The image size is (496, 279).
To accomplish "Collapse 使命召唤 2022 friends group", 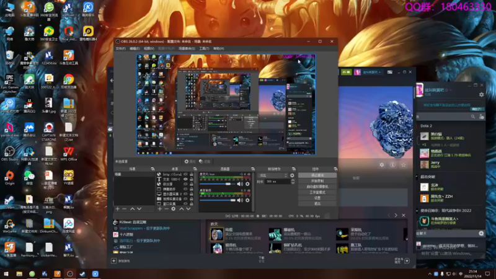I will pyautogui.click(x=417, y=211).
